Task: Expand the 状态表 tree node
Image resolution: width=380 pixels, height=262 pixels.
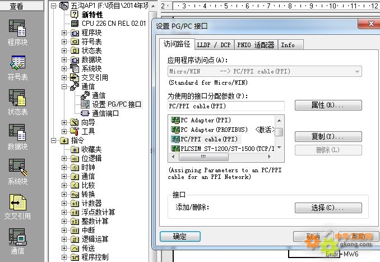Action: click(x=64, y=50)
